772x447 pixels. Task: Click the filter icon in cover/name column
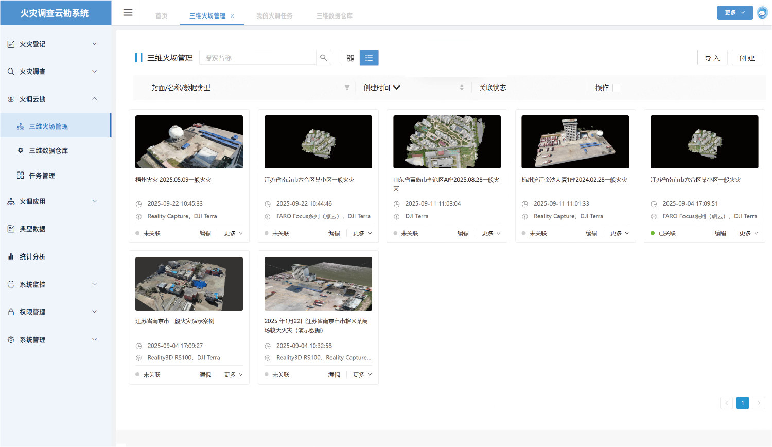tap(347, 88)
